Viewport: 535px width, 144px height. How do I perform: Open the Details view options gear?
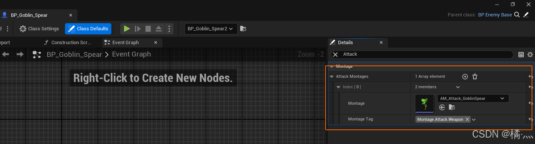pos(530,55)
